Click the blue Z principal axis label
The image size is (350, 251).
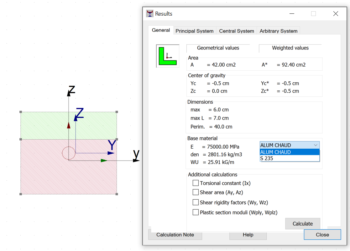[x=80, y=113]
